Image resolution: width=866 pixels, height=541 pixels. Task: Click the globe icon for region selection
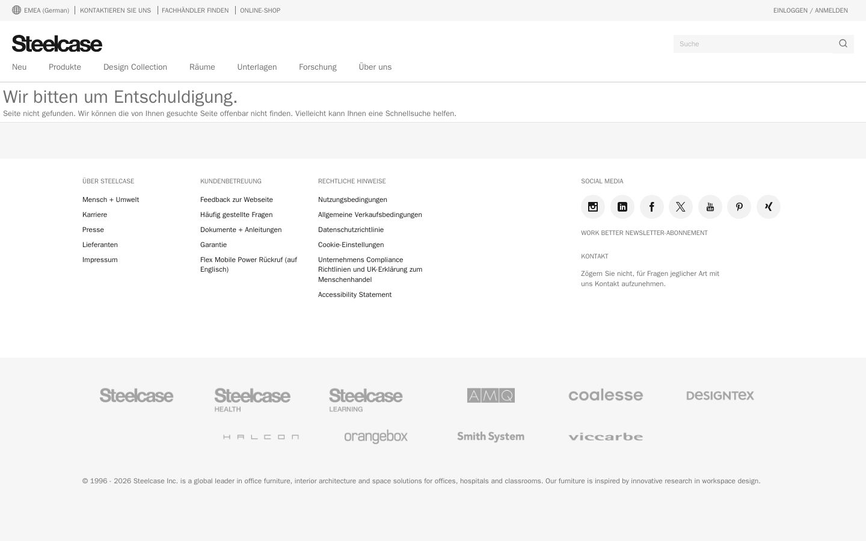click(x=16, y=10)
